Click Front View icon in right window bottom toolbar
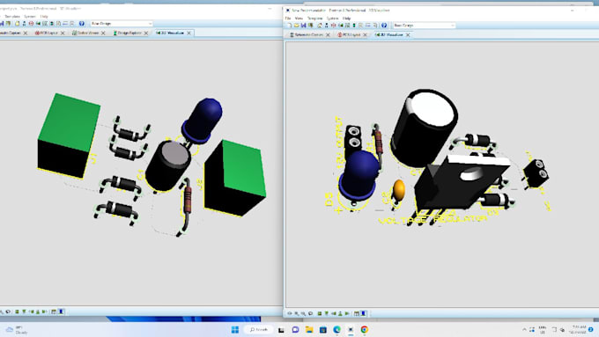This screenshot has width=599, height=337. (x=327, y=313)
